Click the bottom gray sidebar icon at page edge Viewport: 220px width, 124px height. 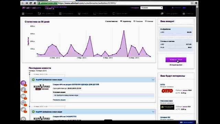(x=23, y=119)
